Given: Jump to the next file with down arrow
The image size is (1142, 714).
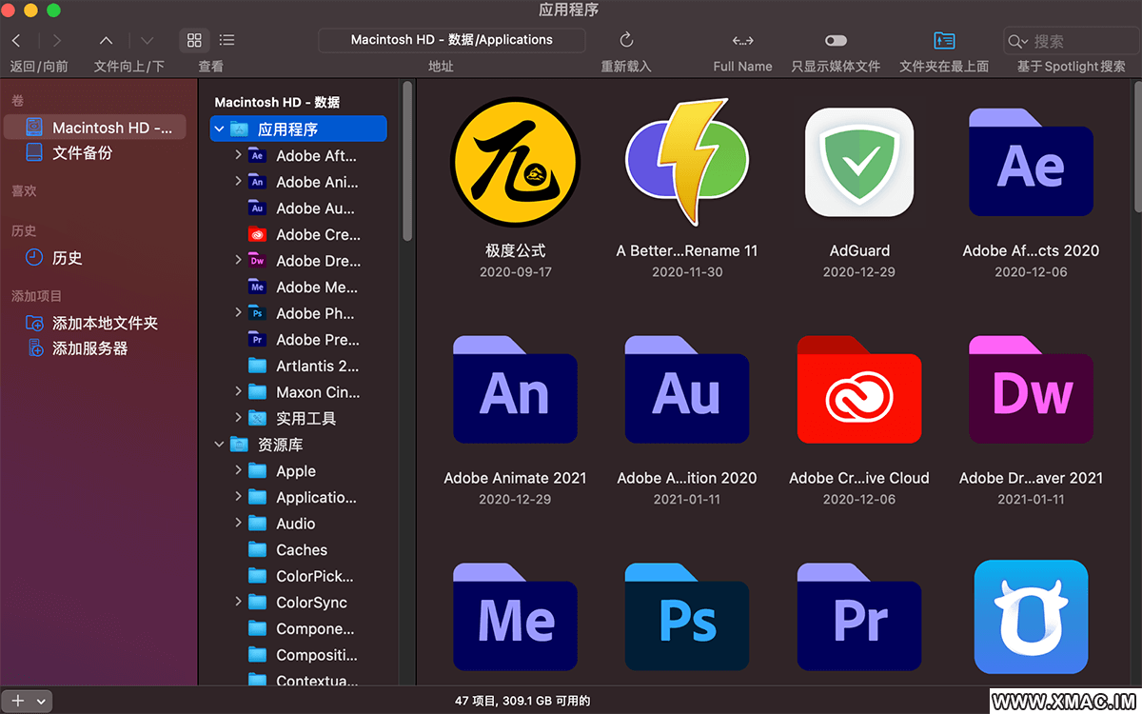Looking at the screenshot, I should 147,40.
